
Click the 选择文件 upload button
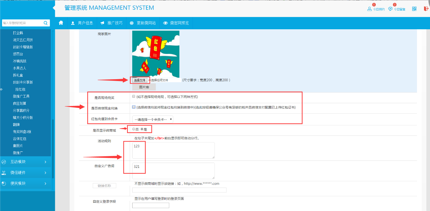click(x=140, y=80)
